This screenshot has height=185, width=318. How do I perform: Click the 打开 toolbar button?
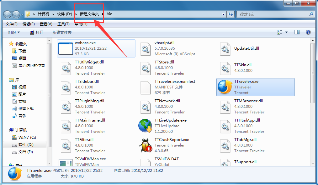tap(37, 32)
